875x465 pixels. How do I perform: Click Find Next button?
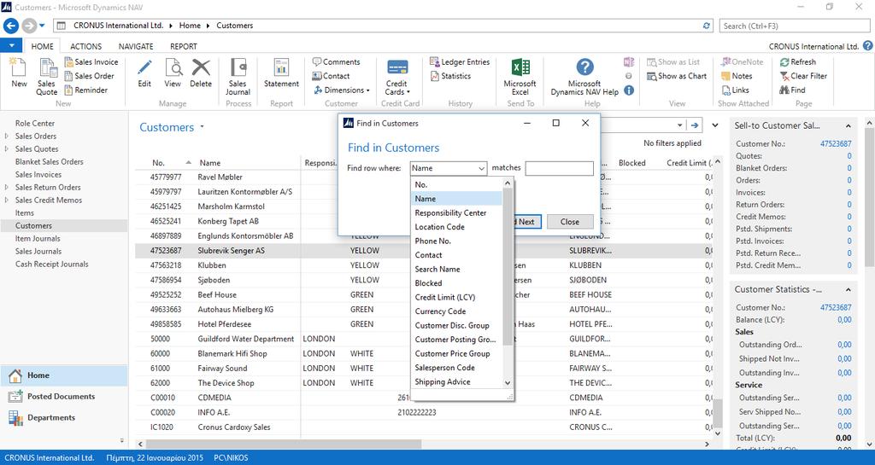526,222
